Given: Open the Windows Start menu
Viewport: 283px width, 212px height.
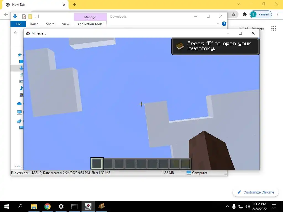Looking at the screenshot, I should click(7, 206).
